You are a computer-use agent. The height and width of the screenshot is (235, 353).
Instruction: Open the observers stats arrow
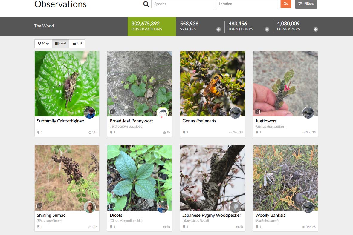(x=316, y=29)
